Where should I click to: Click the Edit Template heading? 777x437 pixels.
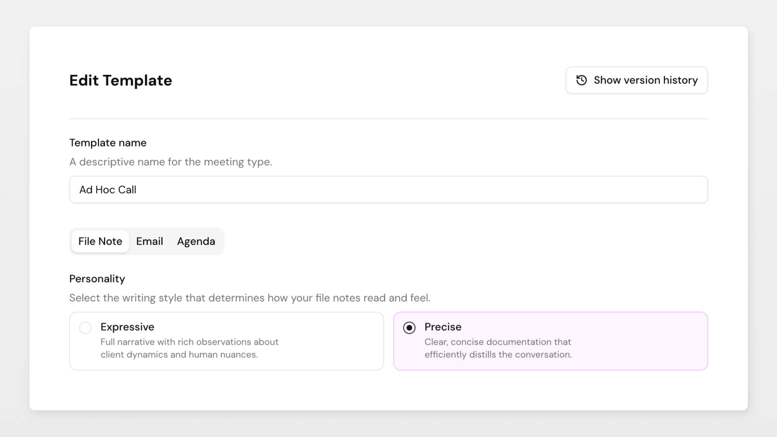121,80
